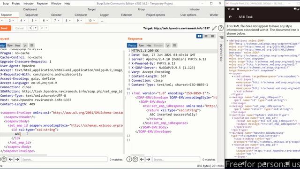Image resolution: width=300 pixels, height=169 pixels.
Task: Expand the INSPECTOR side panel
Action: [x=221, y=53]
